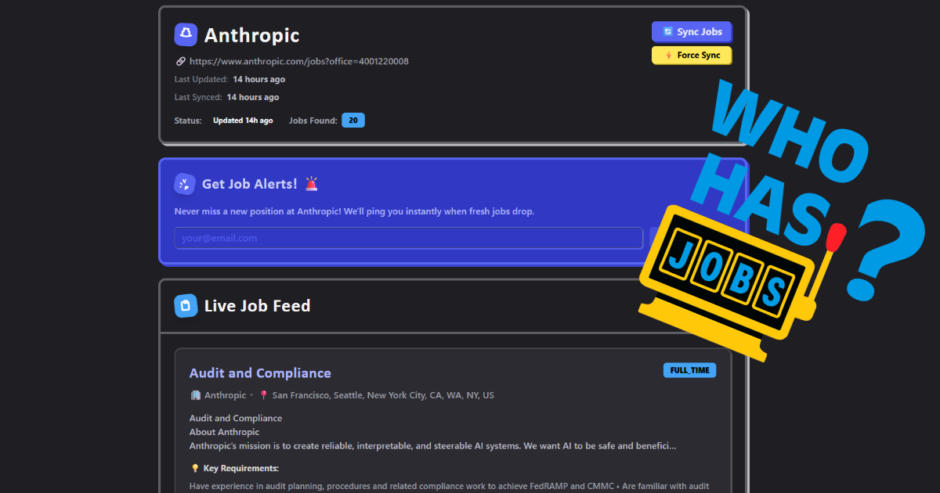
Task: Click the Updated 14h ago status badge
Action: coord(243,121)
